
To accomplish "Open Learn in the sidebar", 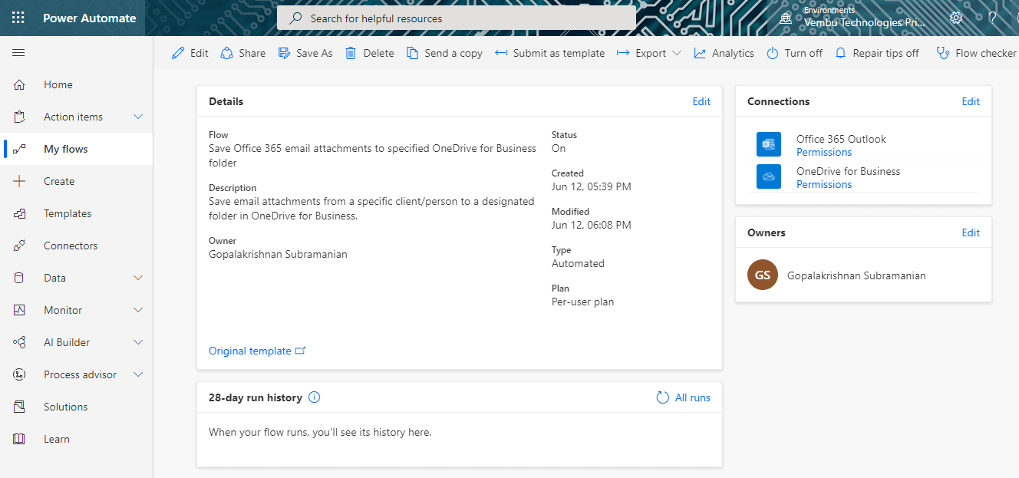I will [x=57, y=440].
